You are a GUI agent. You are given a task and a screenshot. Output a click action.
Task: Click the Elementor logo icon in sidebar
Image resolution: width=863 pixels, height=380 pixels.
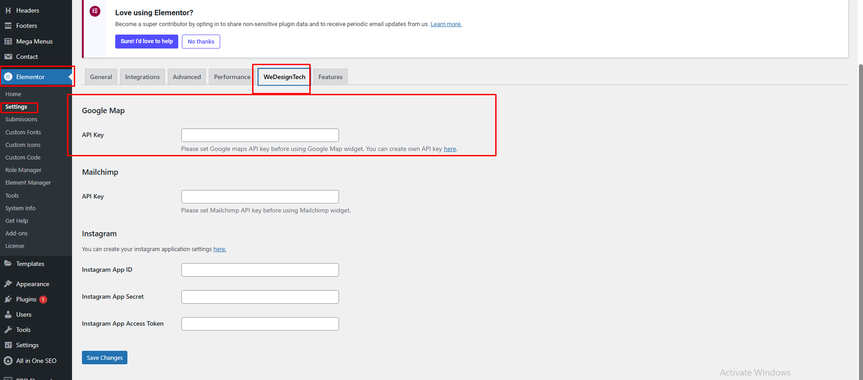click(x=8, y=77)
